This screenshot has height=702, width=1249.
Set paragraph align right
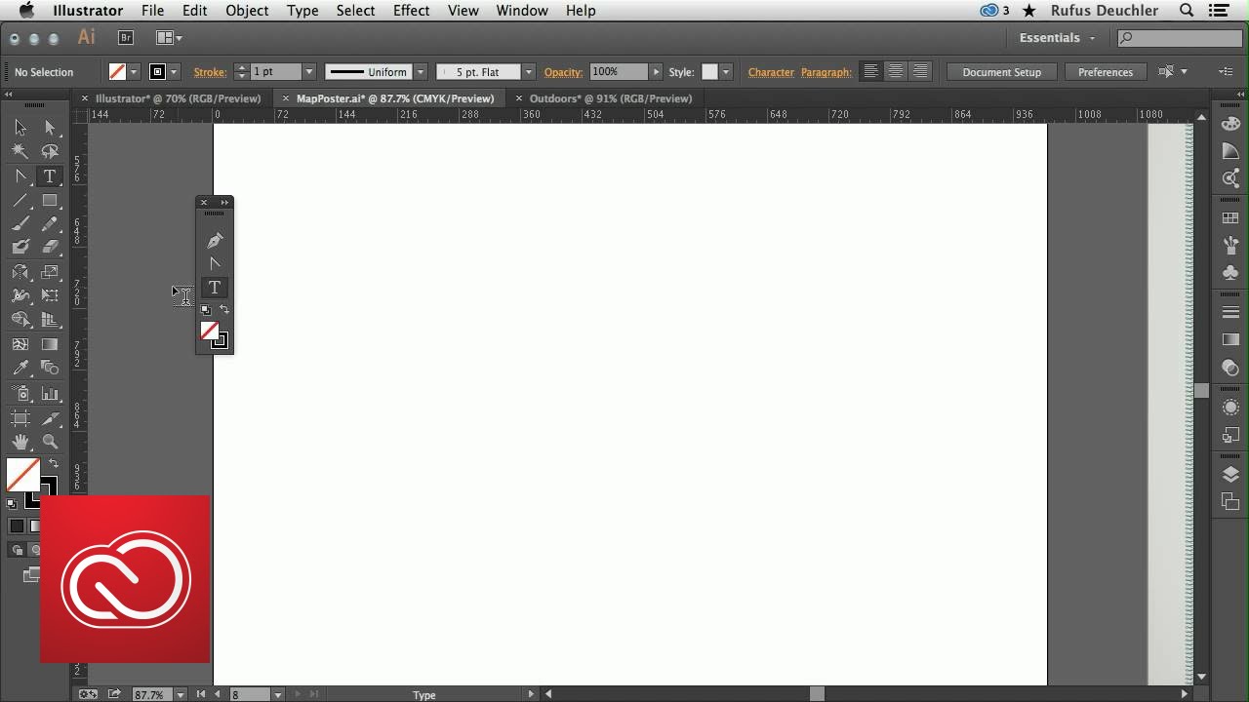pos(920,71)
